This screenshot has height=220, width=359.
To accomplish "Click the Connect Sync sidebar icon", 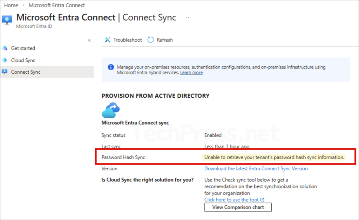I will [5, 72].
